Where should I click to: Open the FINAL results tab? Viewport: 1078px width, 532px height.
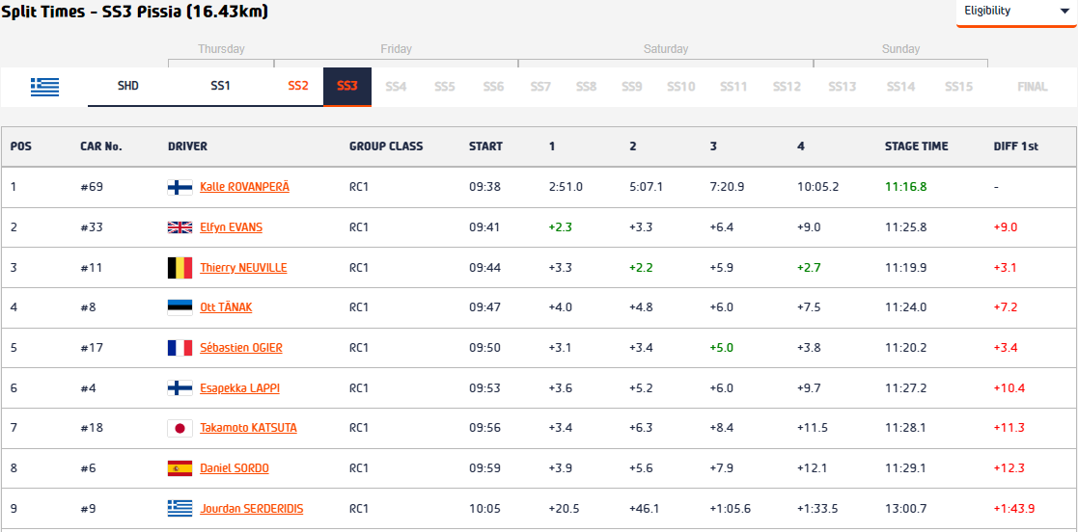coord(1033,87)
